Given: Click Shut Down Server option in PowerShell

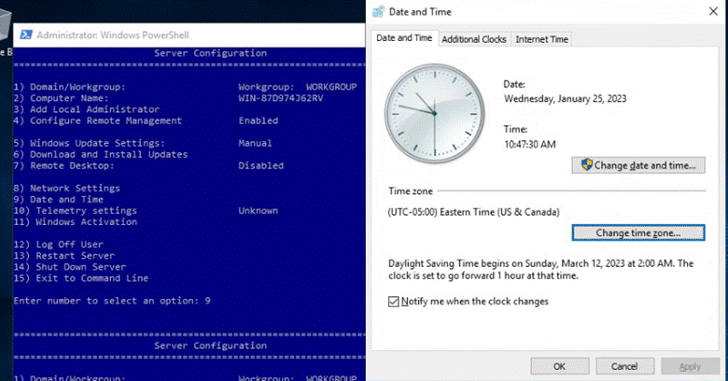Looking at the screenshot, I should pyautogui.click(x=69, y=267).
